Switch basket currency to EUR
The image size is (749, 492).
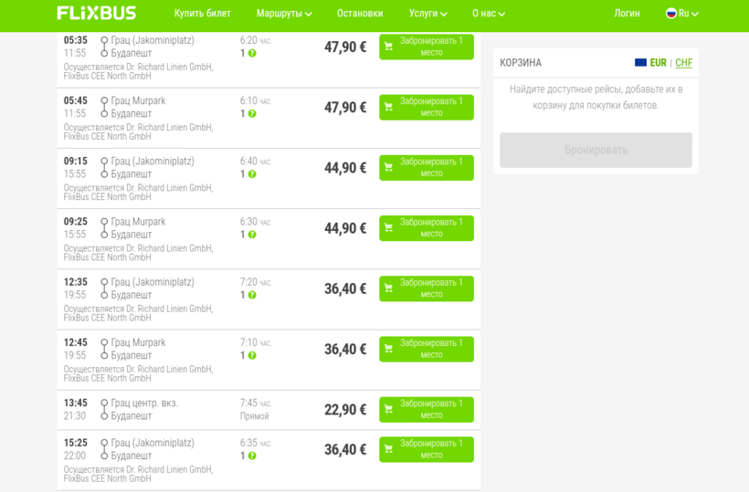[658, 63]
